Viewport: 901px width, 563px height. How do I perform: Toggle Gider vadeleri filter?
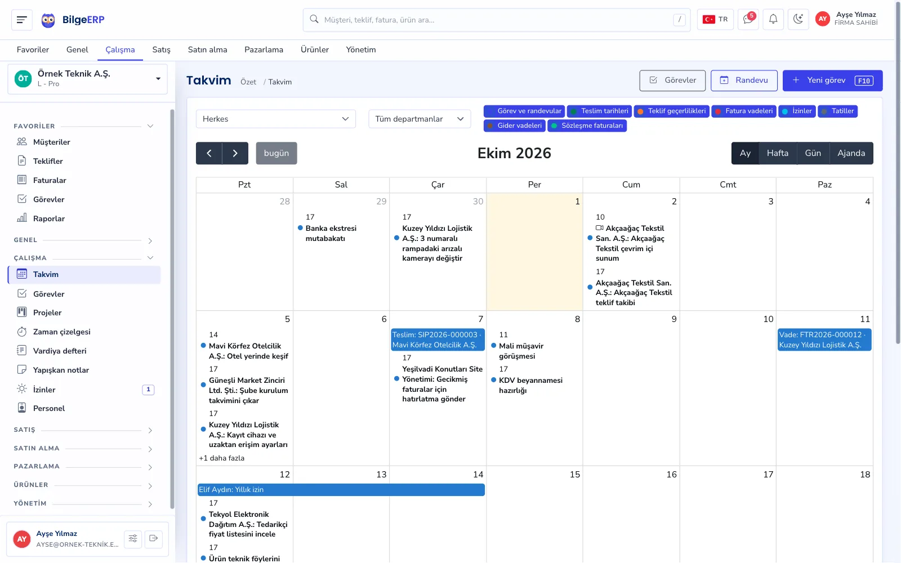[515, 126]
